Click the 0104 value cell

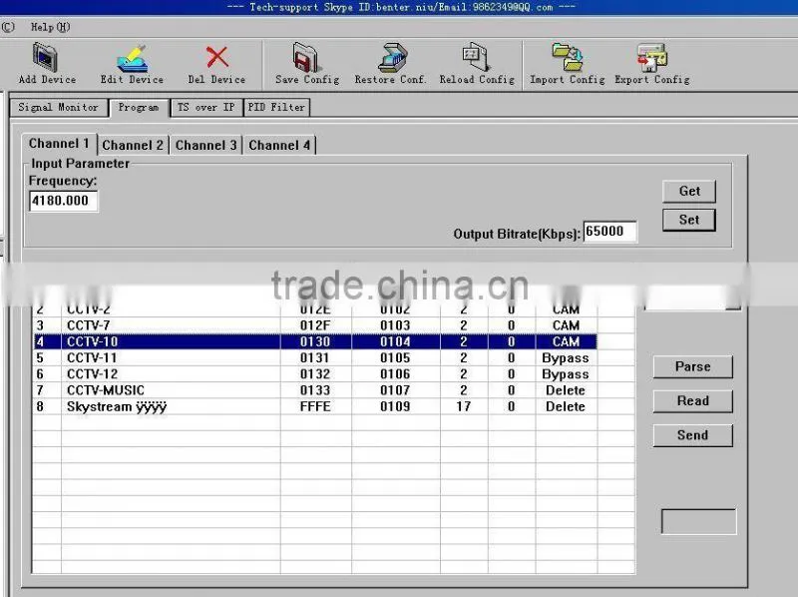click(x=395, y=341)
